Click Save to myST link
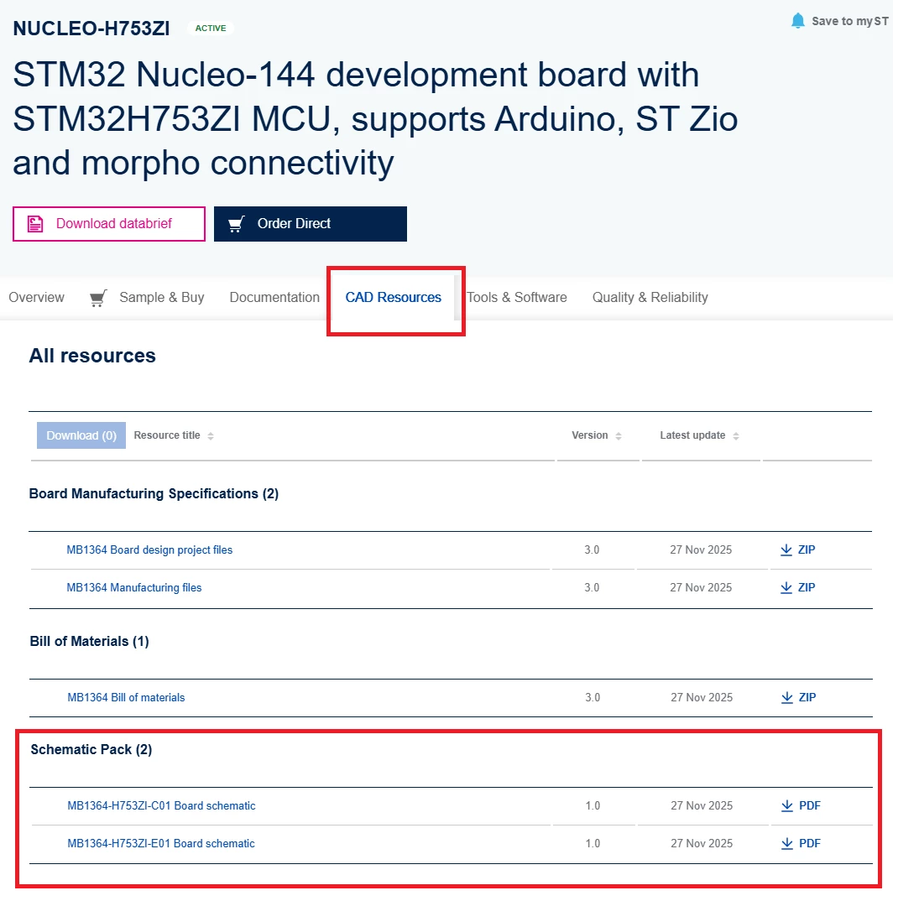This screenshot has height=901, width=898. (x=849, y=21)
